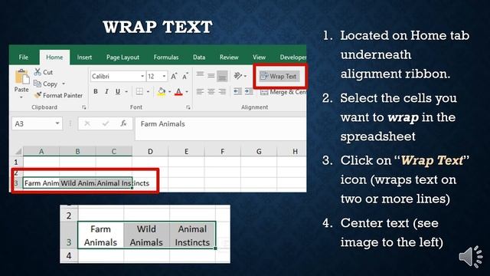Select cell C3 Animal Instincts
Image resolution: width=490 pixels, height=276 pixels.
point(114,183)
